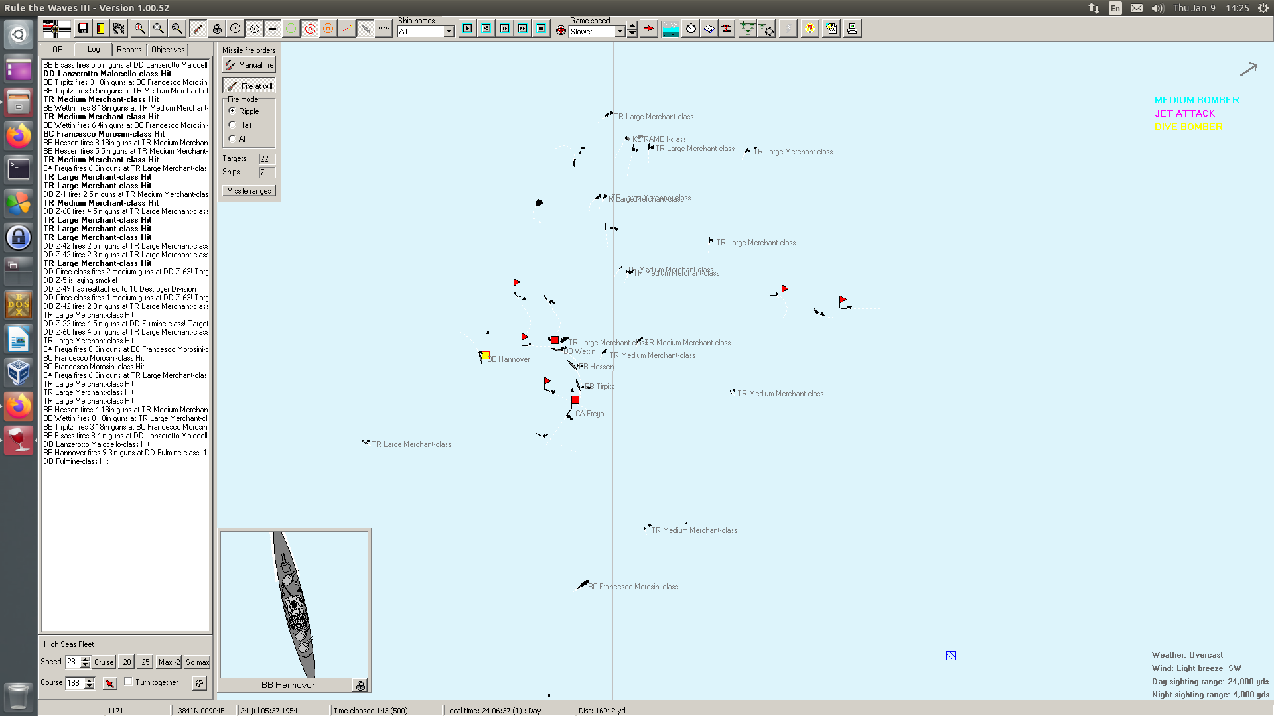Click the fast-forward double arrow button

click(x=523, y=29)
